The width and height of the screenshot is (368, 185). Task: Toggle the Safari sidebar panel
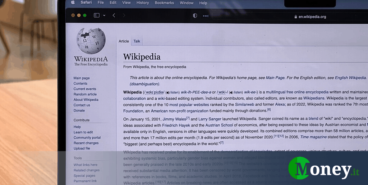pos(96,15)
